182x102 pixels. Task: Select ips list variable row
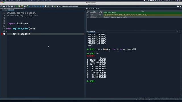[134, 15]
